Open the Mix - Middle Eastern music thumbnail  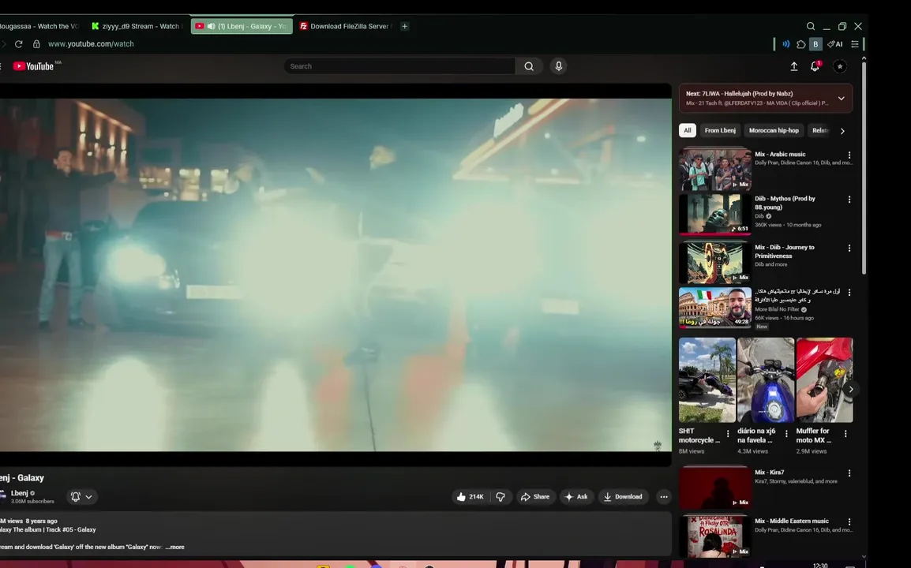click(715, 536)
